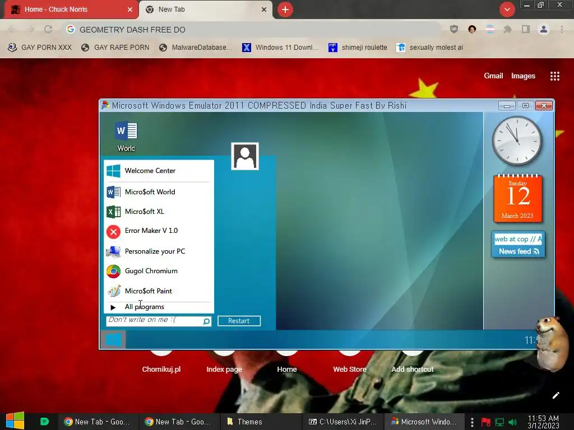This screenshot has width=574, height=430.
Task: Click the volume speaker tray icon
Action: pyautogui.click(x=513, y=422)
